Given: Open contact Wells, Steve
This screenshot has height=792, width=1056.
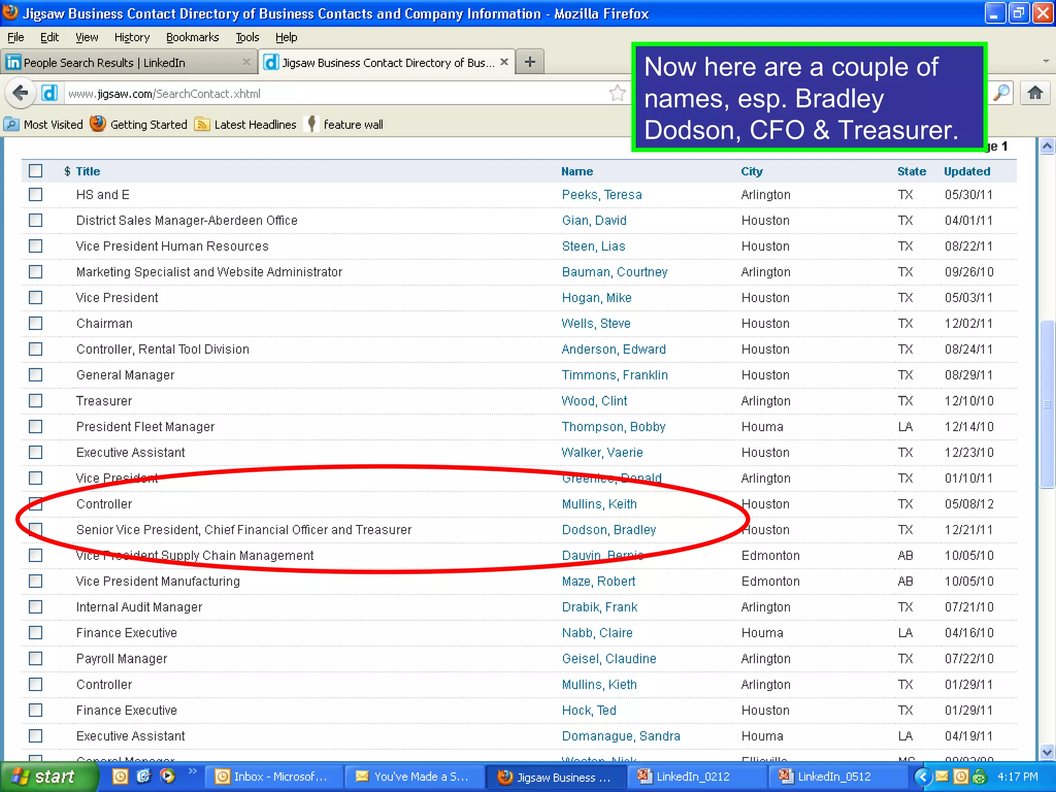Looking at the screenshot, I should 596,323.
